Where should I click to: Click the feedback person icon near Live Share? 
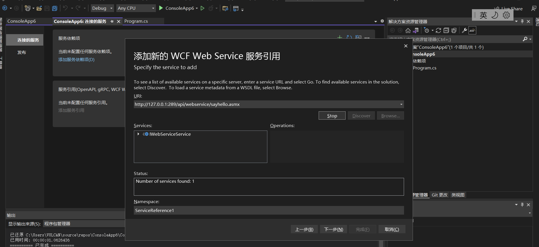(x=534, y=8)
